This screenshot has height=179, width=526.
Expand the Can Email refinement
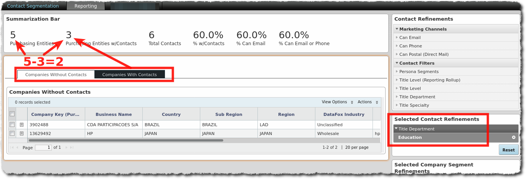point(410,37)
